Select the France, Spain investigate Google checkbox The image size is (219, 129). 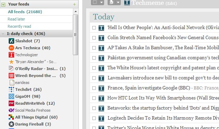click(94, 88)
